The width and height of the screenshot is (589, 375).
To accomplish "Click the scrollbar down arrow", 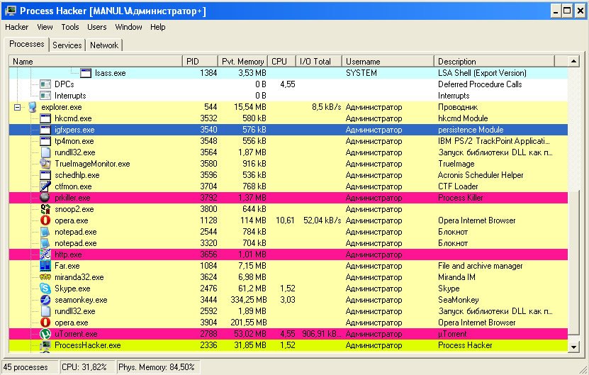I will point(573,347).
